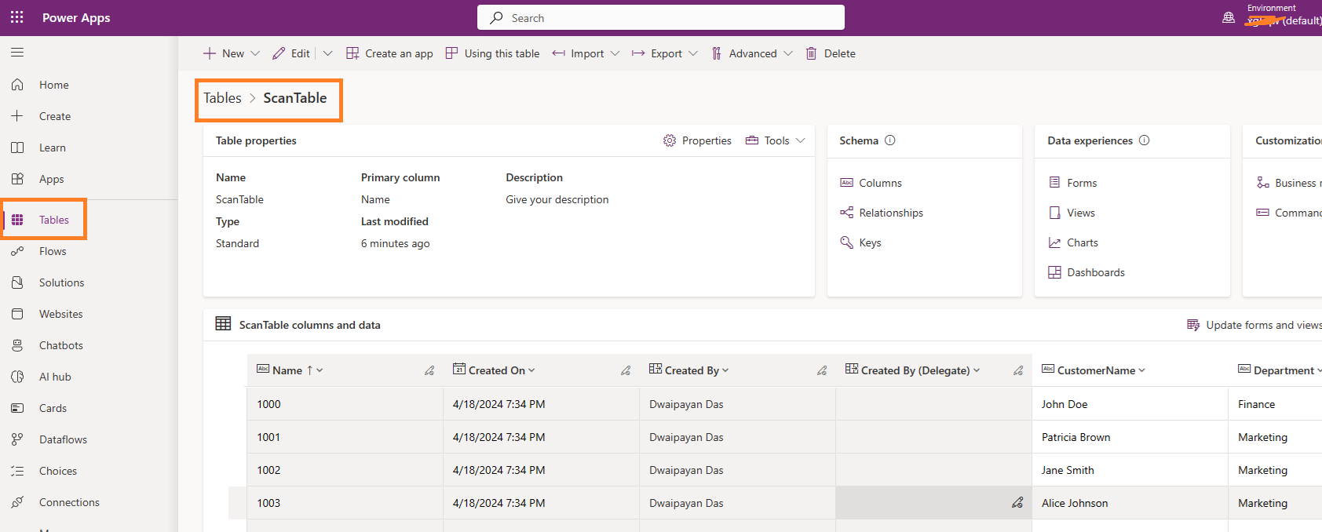Click the edit icon in Created On header
1322x532 pixels.
click(x=626, y=370)
